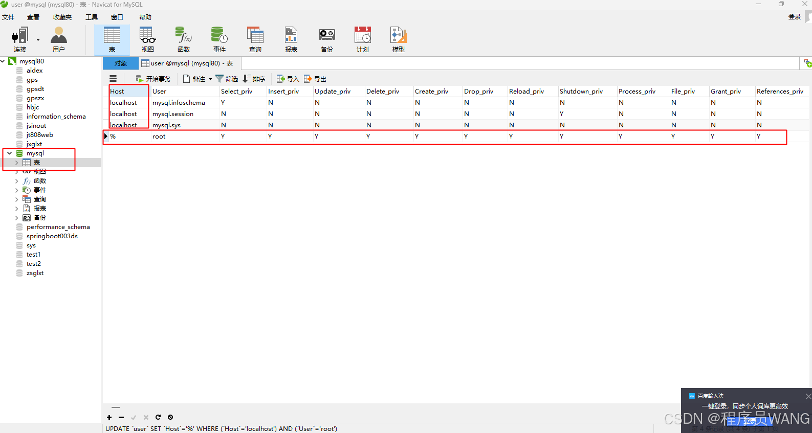
Task: Collapse the mysql database node
Action: coord(10,153)
